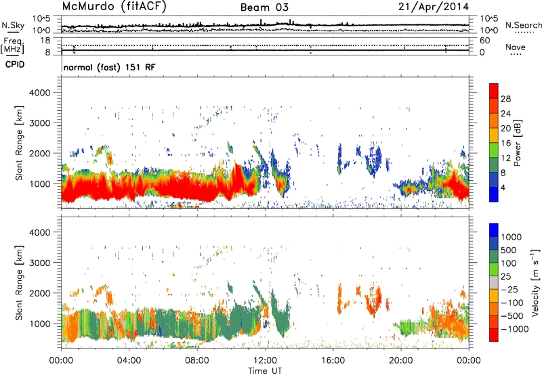Click the date '21/Apr/2014'
Viewport: 542px width, 375px height.
tap(434, 7)
